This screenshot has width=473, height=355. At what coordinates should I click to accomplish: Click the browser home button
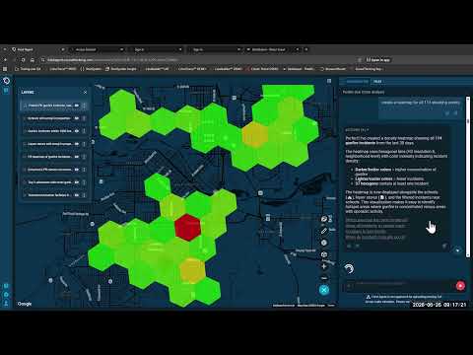click(x=33, y=60)
